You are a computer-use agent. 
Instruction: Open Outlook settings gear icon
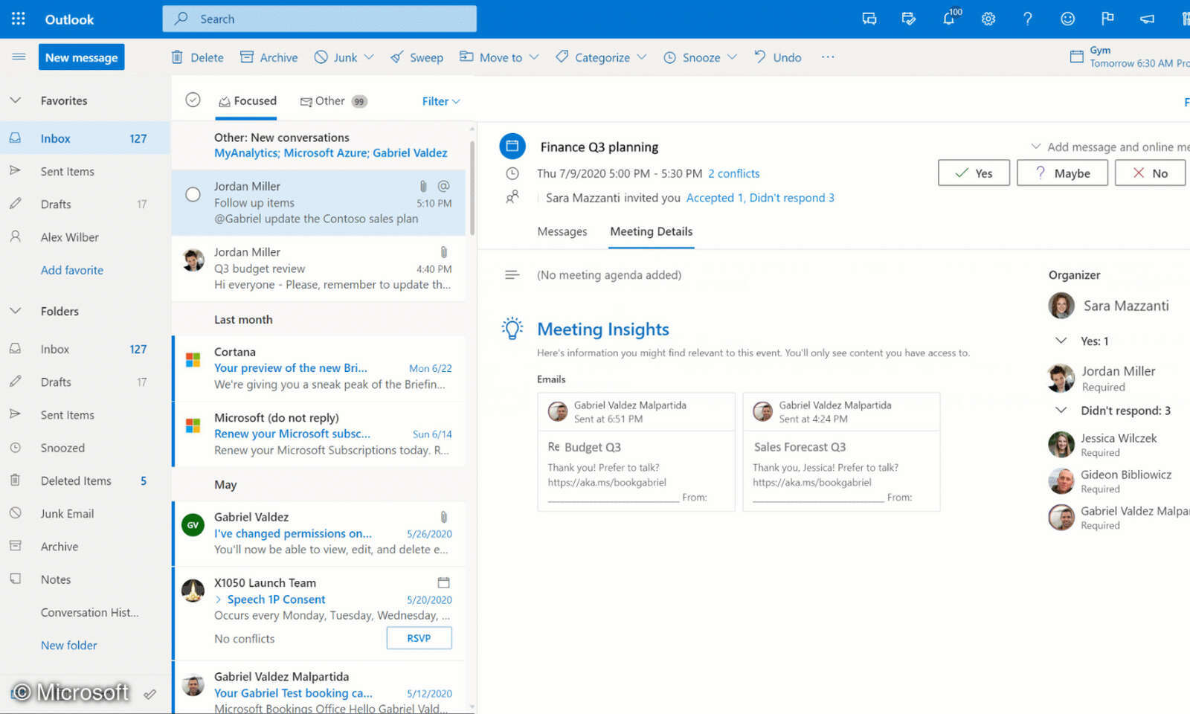click(x=988, y=19)
